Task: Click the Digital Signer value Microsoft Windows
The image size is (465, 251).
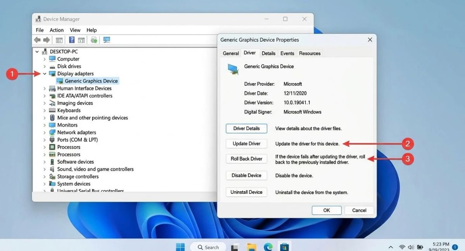Action: coord(303,112)
